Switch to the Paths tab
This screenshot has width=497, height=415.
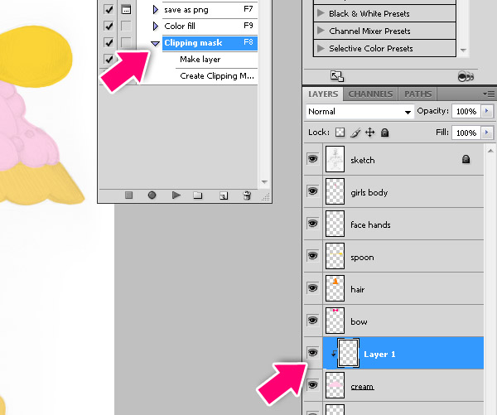[417, 94]
